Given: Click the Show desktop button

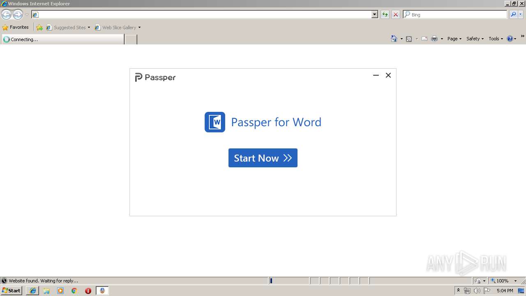Looking at the screenshot, I should [521, 291].
